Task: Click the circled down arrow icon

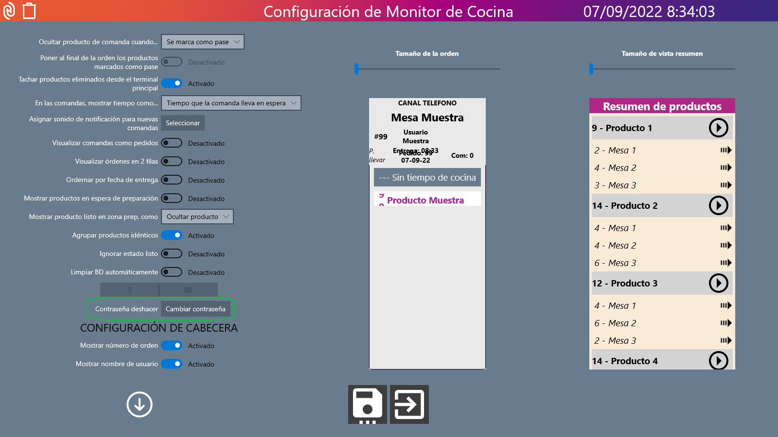Action: (x=140, y=404)
